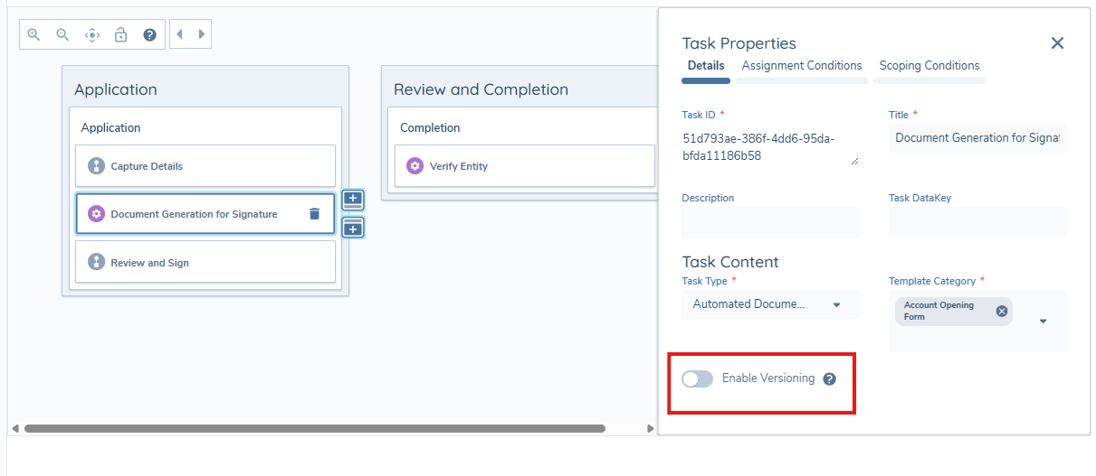Screen dimensions: 1096x476
Task: Close the Task Properties panel
Action: (1057, 43)
